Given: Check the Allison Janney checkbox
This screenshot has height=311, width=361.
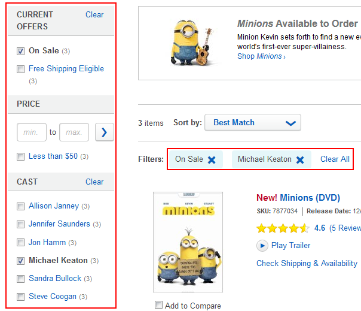Looking at the screenshot, I should click(20, 206).
